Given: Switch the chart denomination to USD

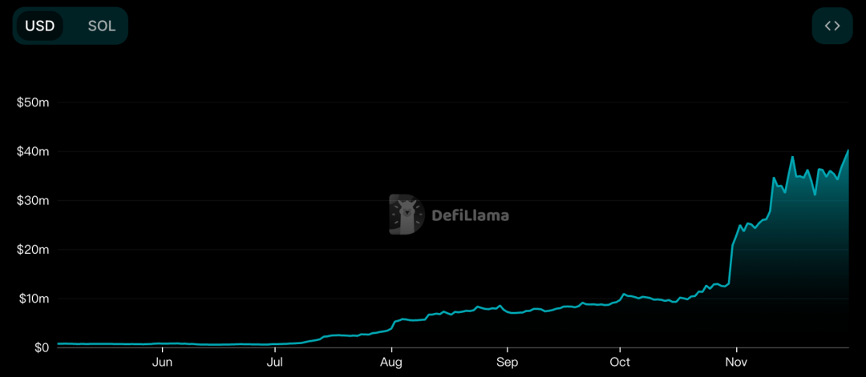Looking at the screenshot, I should pos(40,26).
